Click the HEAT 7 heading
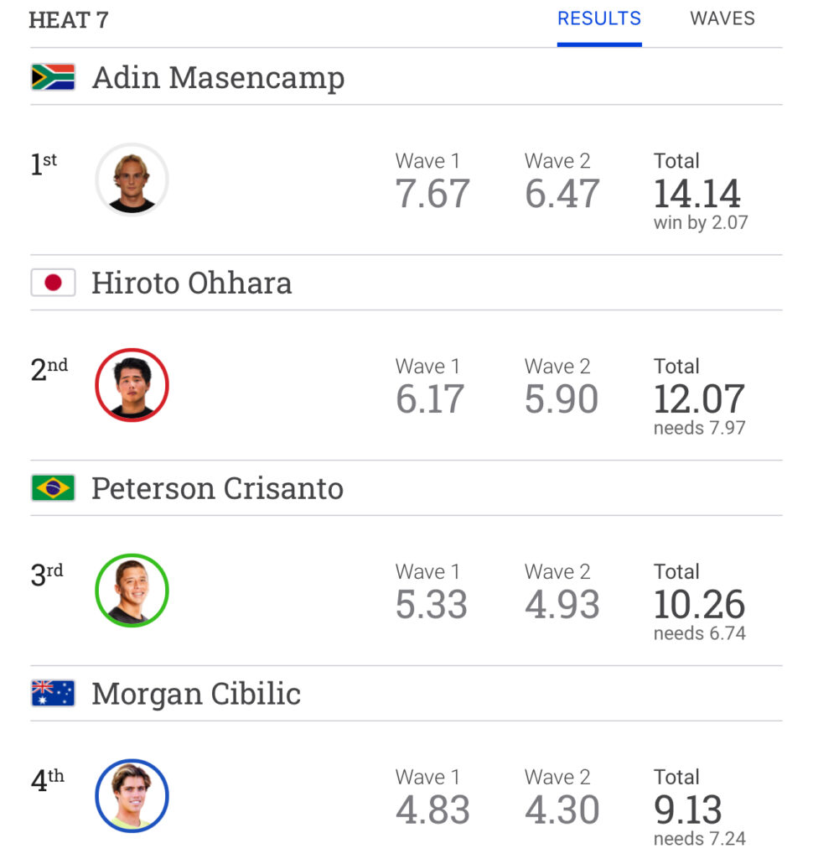Image resolution: width=813 pixels, height=859 pixels. point(69,20)
